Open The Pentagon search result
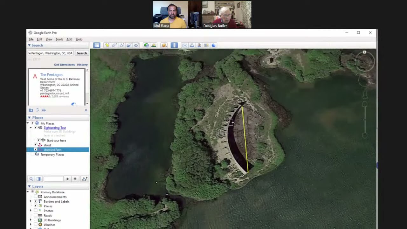 tap(51, 75)
